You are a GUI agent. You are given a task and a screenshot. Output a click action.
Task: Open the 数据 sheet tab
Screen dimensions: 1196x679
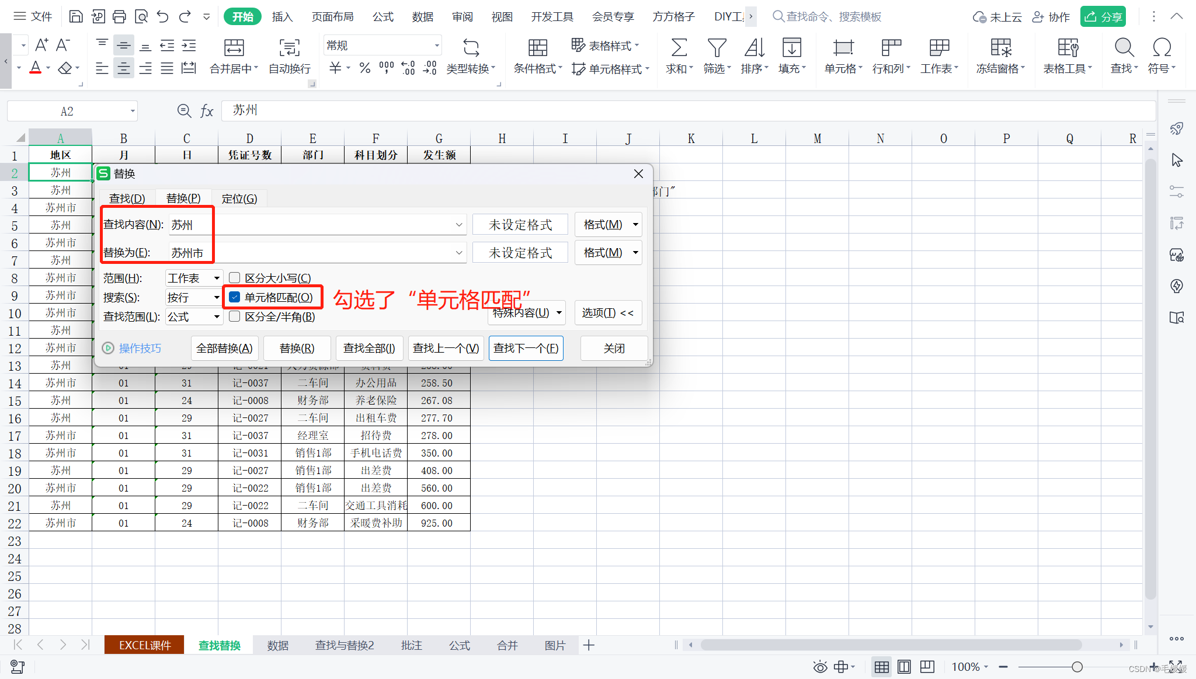278,645
